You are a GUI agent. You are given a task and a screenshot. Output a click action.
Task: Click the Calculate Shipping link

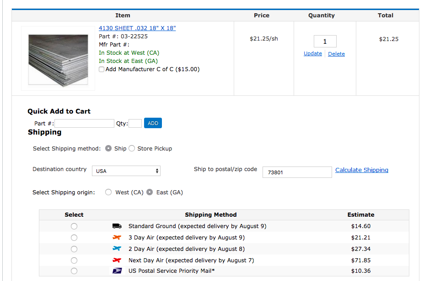coord(361,170)
